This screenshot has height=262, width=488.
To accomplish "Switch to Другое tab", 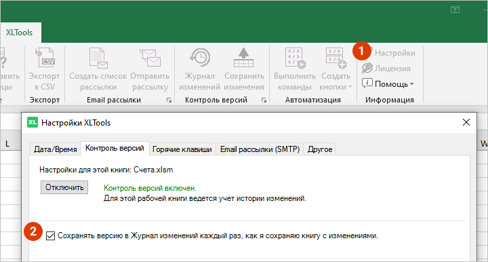I will (x=320, y=149).
